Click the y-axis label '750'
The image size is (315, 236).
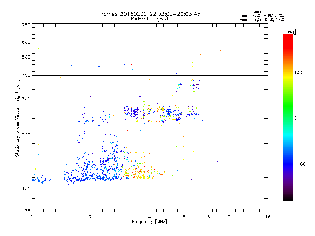pos(26,25)
